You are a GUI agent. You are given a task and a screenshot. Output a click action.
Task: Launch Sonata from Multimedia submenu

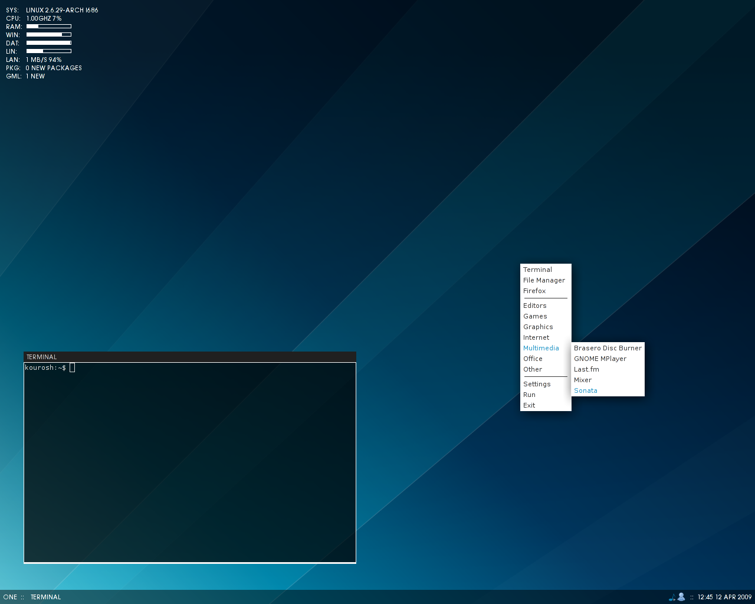pos(608,390)
